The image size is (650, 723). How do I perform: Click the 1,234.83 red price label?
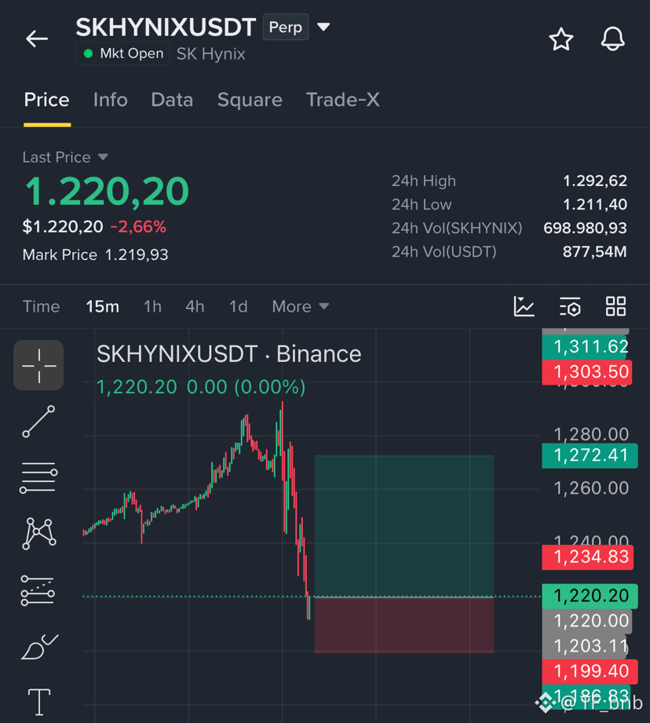[588, 557]
